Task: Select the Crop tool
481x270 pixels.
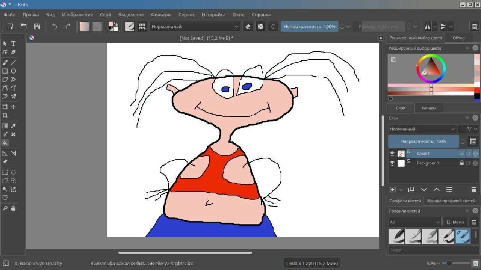Action: (x=5, y=116)
